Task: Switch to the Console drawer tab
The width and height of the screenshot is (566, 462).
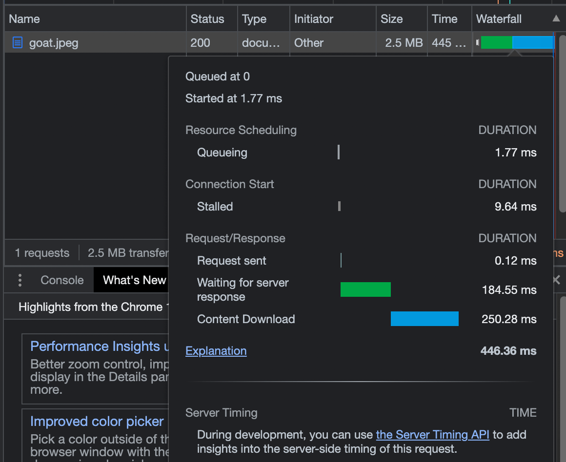Action: [x=62, y=280]
